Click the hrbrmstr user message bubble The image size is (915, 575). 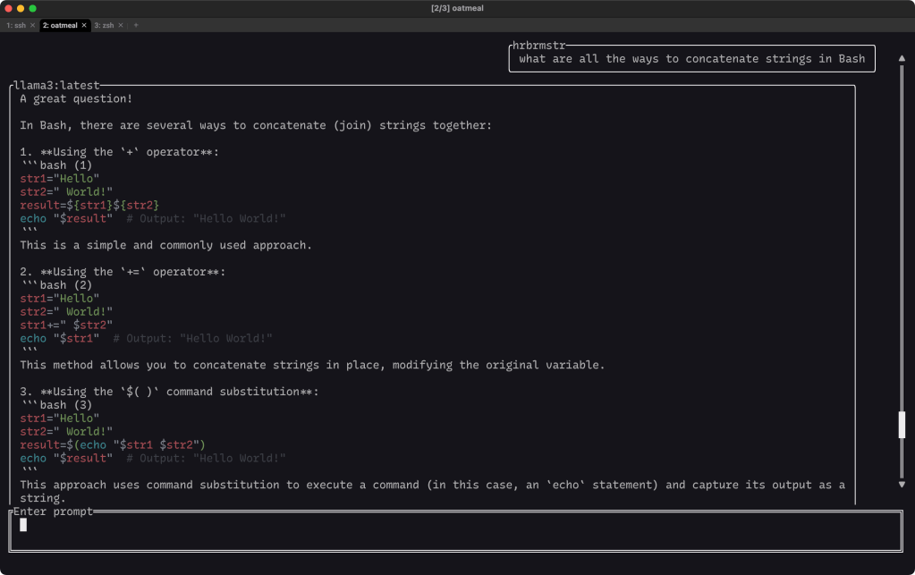691,59
